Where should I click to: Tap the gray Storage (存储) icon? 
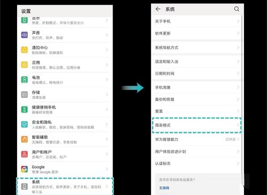click(x=25, y=95)
